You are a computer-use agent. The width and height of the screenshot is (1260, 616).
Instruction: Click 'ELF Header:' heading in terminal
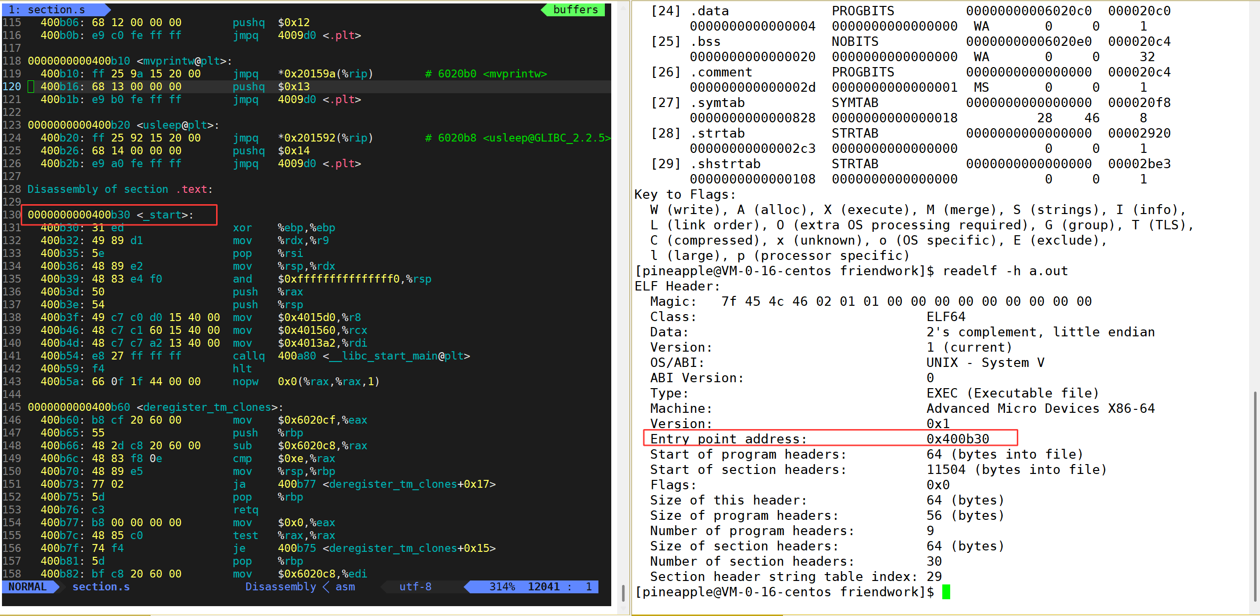tap(677, 286)
